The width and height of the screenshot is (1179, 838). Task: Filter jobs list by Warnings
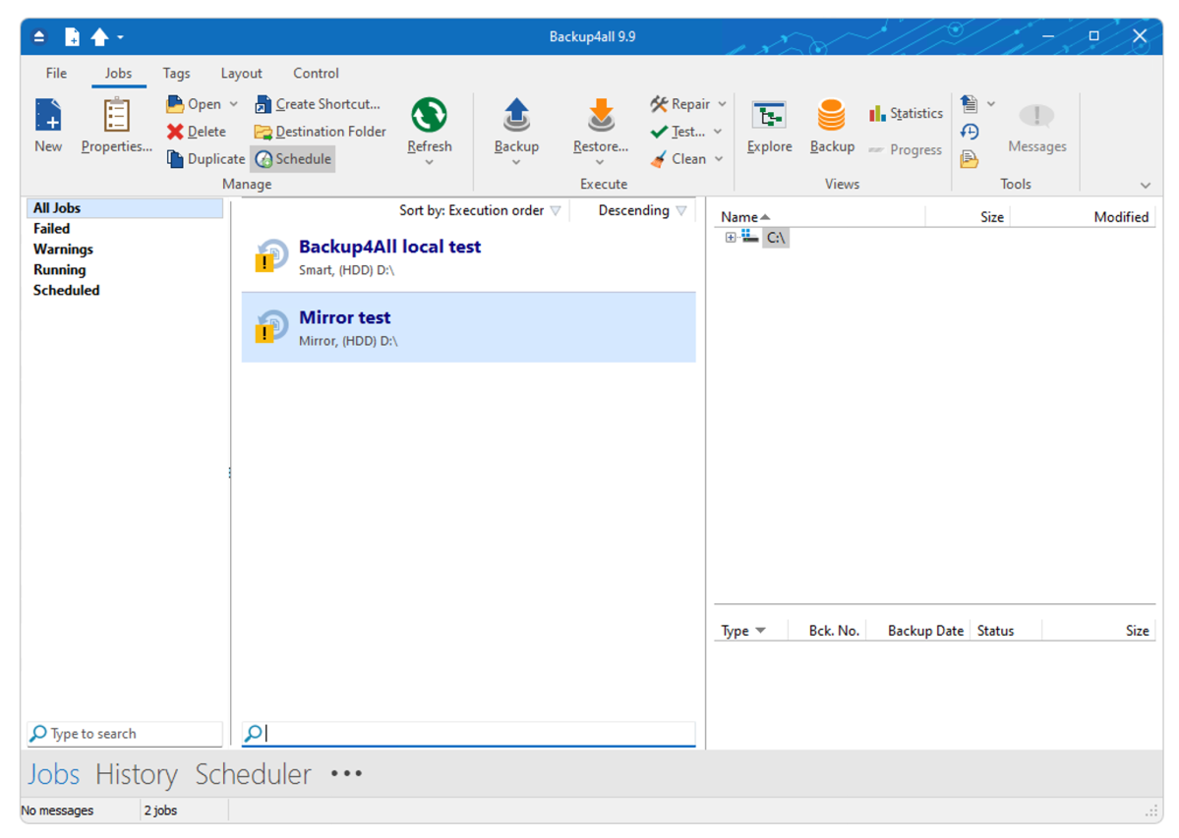63,250
